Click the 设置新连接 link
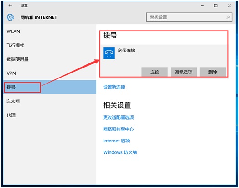Screen dimensions: 239x188 [114, 87]
